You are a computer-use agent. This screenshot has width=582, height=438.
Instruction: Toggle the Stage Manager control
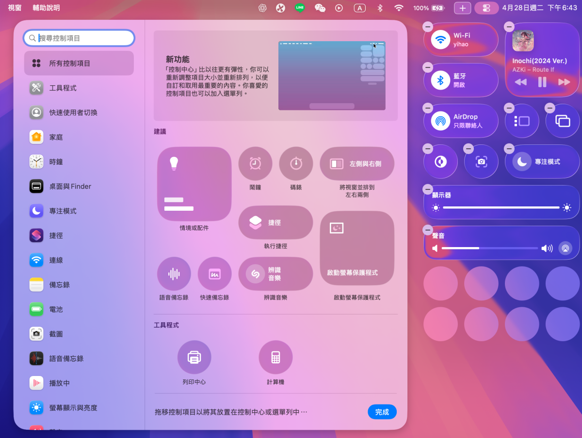pyautogui.click(x=522, y=121)
